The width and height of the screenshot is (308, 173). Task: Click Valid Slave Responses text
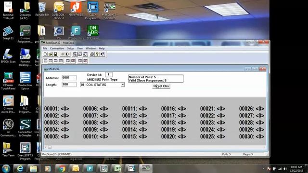click(x=148, y=80)
